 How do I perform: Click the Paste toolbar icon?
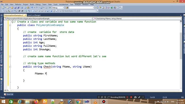click(28, 8)
